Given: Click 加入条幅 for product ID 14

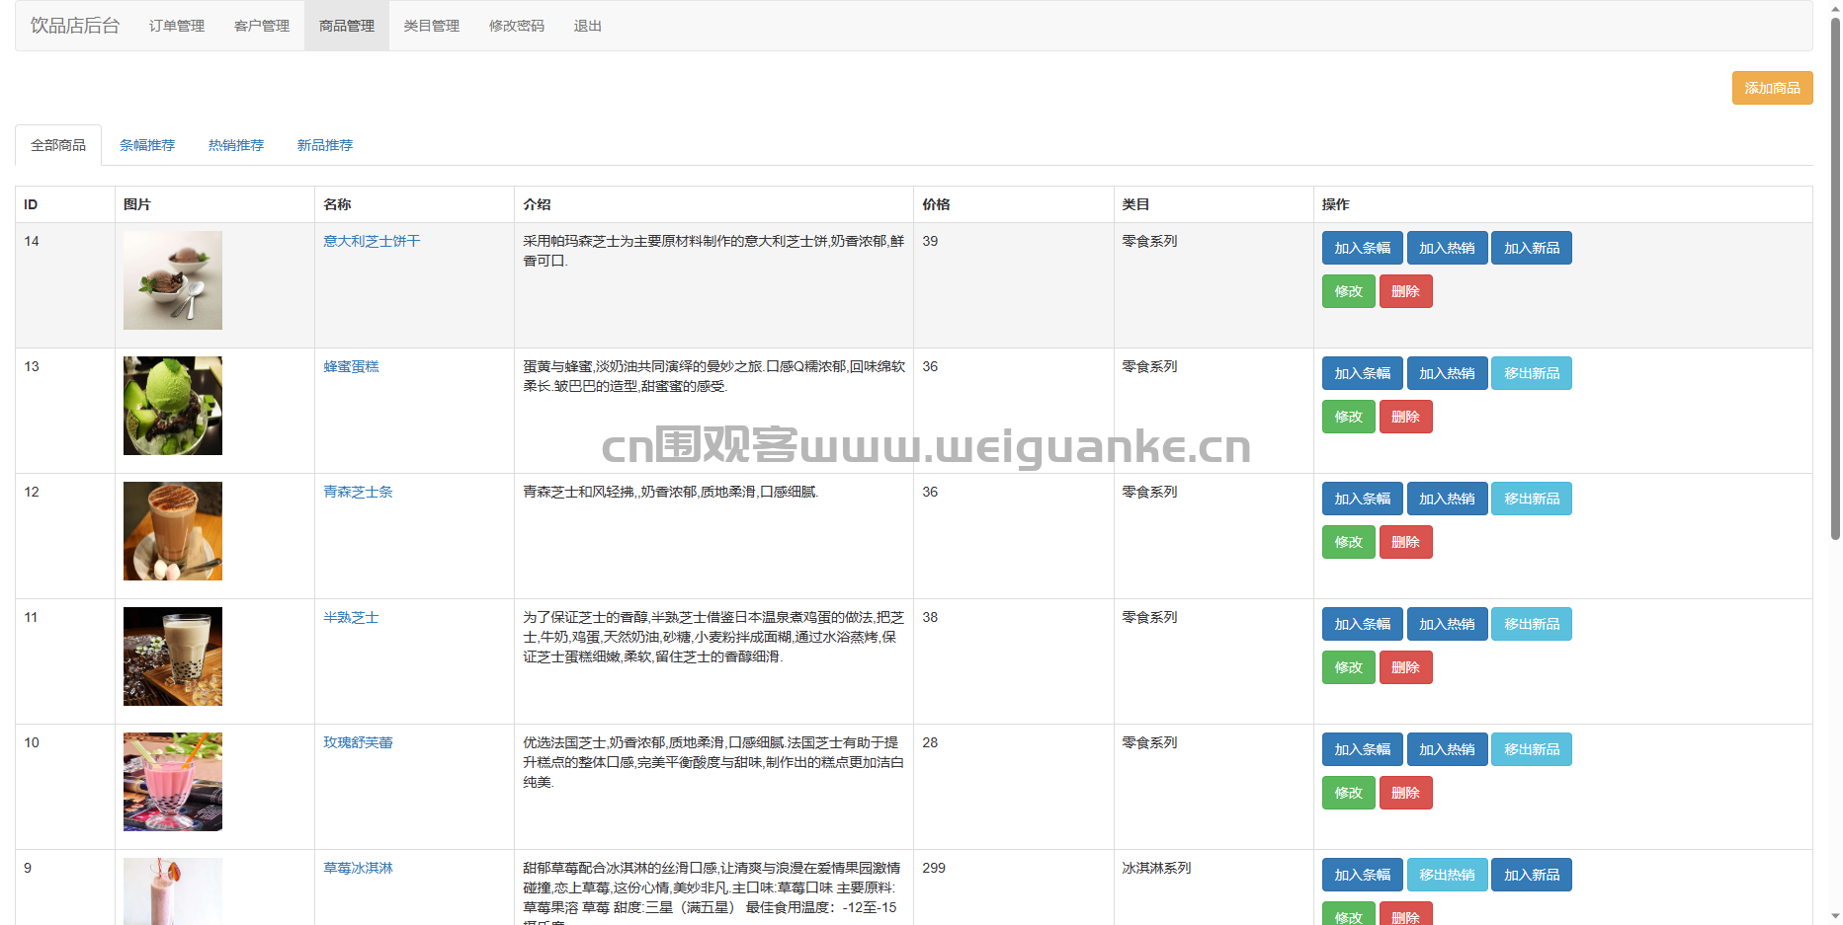Looking at the screenshot, I should [1362, 248].
